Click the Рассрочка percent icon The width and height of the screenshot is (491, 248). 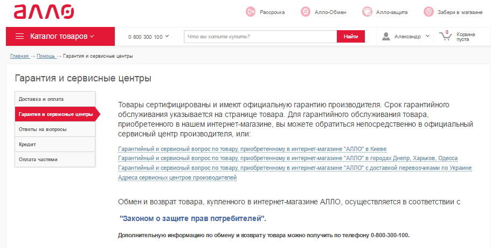point(251,11)
